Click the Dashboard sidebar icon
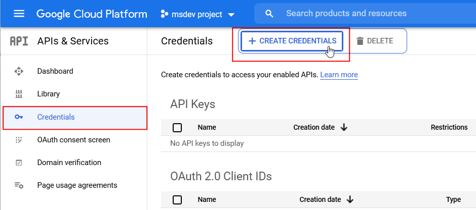This screenshot has height=210, width=476. (19, 71)
